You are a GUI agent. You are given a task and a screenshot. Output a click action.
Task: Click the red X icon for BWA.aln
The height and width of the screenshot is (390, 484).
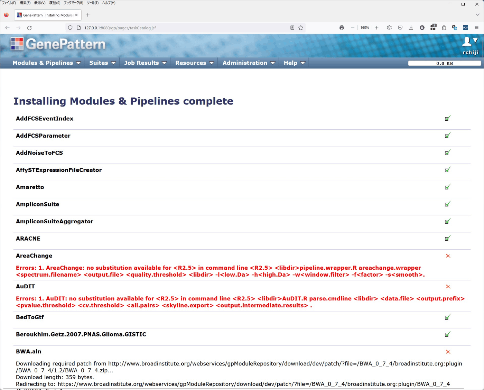click(448, 352)
